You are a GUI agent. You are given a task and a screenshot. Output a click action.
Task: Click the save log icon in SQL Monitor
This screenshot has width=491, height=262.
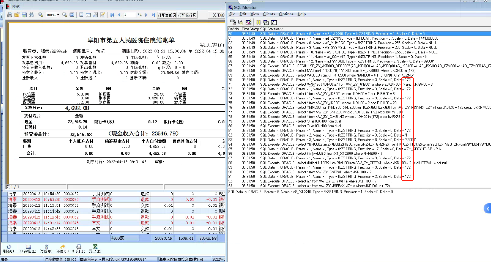click(x=233, y=22)
